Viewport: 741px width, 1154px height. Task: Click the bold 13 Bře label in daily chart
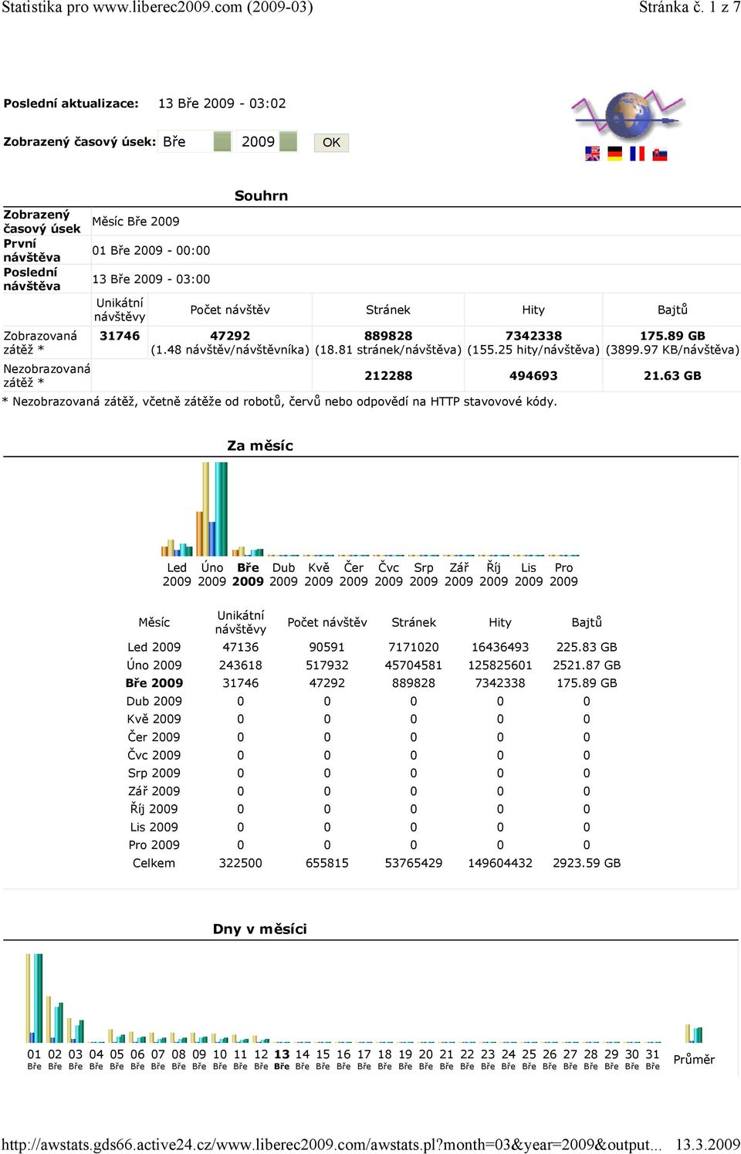(282, 1058)
